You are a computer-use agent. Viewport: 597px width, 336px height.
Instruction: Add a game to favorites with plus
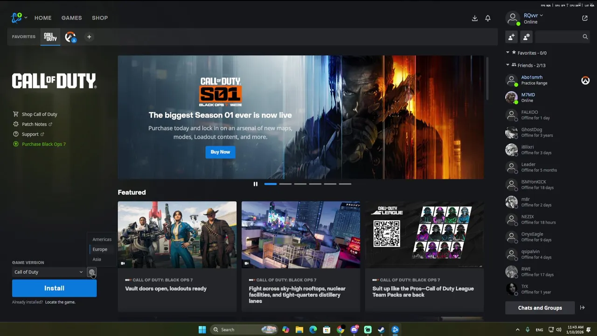(89, 37)
